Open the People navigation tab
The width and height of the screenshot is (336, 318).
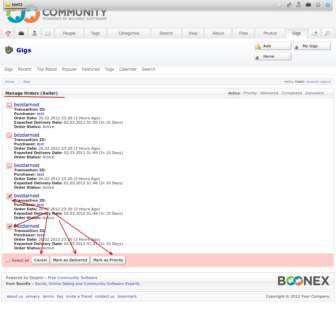tap(69, 33)
